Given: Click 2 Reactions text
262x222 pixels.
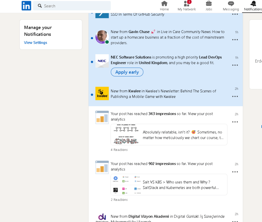Looking at the screenshot, I should (119, 199).
